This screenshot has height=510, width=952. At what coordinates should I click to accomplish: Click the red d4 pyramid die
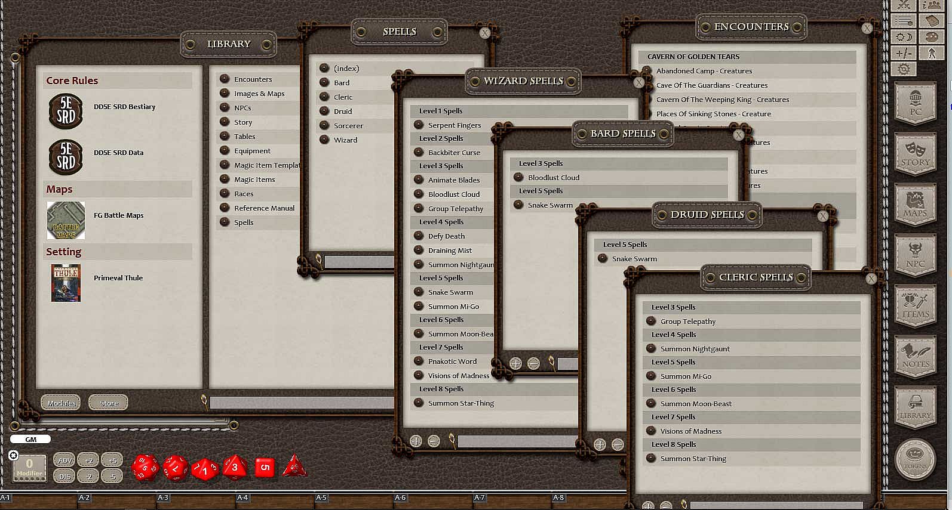294,466
